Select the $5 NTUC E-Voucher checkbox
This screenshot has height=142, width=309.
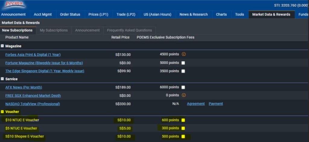pyautogui.click(x=183, y=128)
